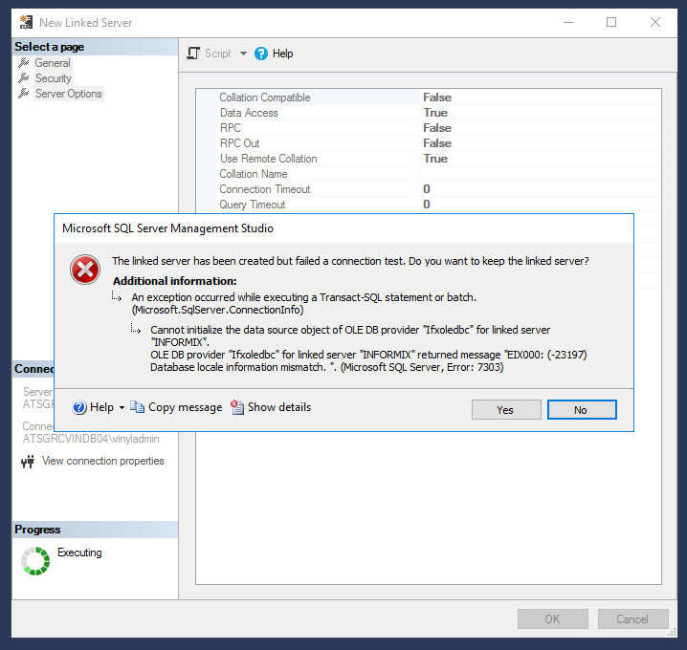Select the Security page
Image resolution: width=687 pixels, height=650 pixels.
coord(54,78)
